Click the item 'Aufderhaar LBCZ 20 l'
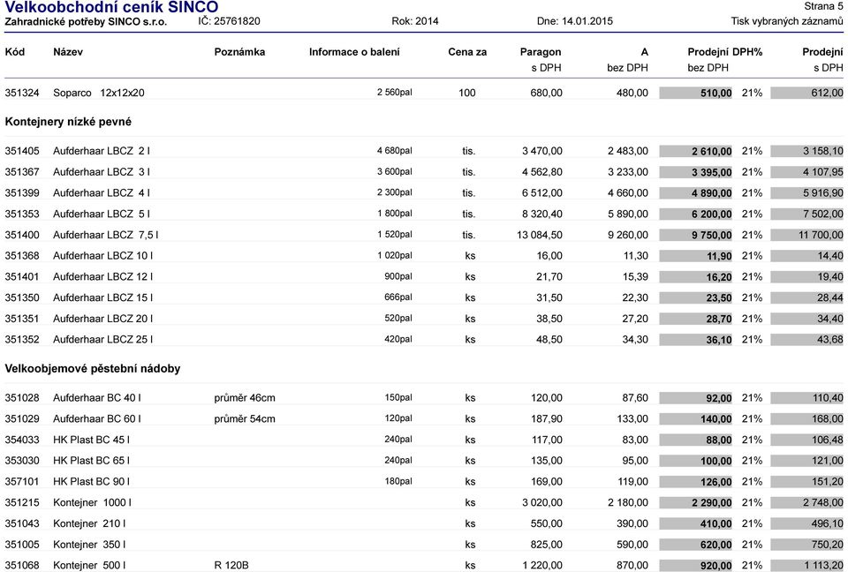Screen dimensions: 848x572 pos(102,319)
